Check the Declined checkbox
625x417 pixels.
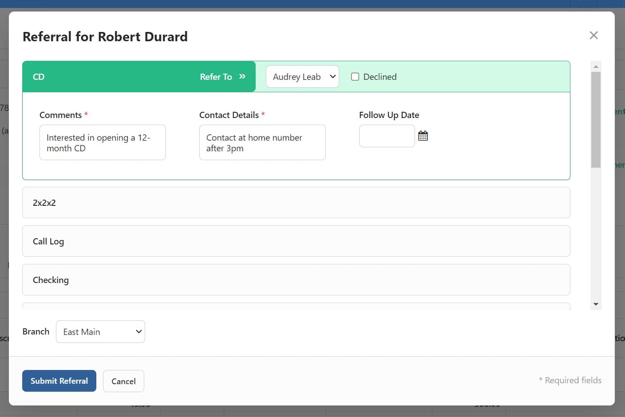click(355, 77)
